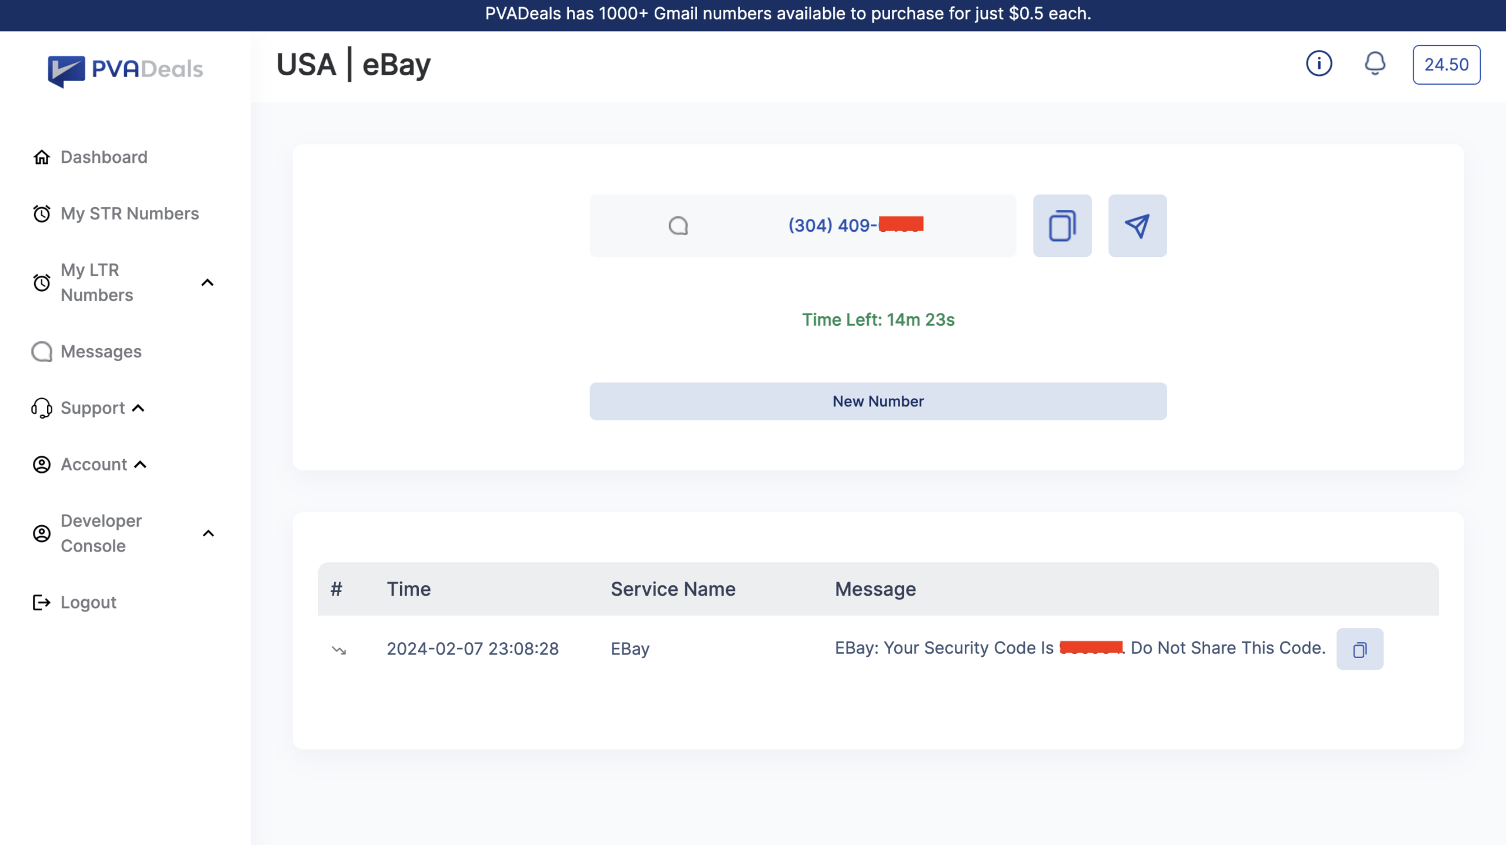
Task: Open My STR Numbers
Action: [130, 213]
